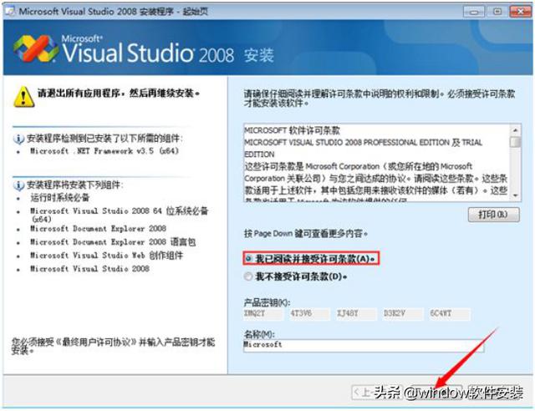Click second product key field 4T3V6
The height and width of the screenshot is (411, 535).
coord(310,313)
